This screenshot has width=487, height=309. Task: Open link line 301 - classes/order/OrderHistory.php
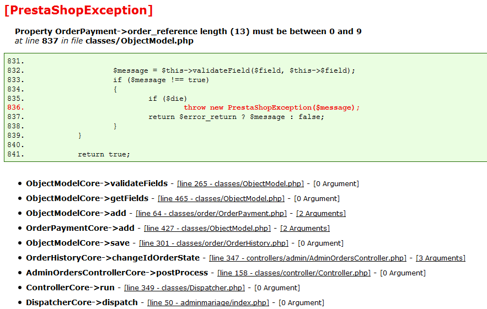pyautogui.click(x=213, y=243)
